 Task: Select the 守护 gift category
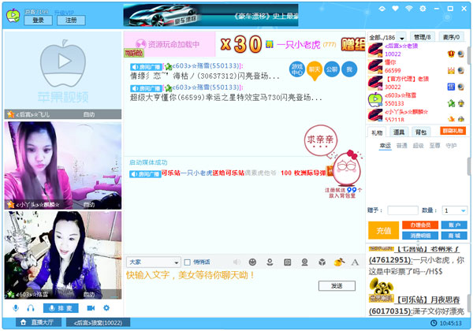click(451, 146)
